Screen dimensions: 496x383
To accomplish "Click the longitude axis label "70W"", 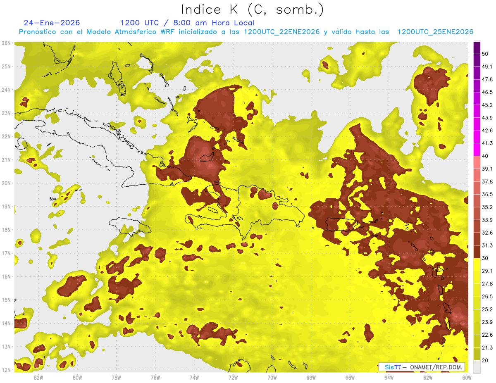I will point(272,378).
